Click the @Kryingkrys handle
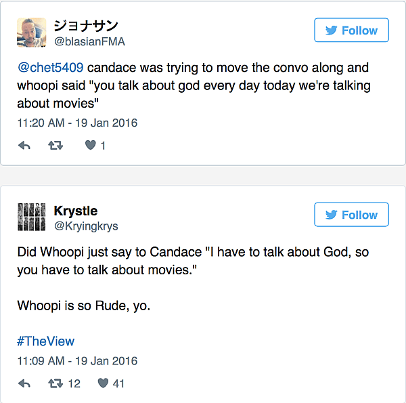This screenshot has width=406, height=403. 86,226
